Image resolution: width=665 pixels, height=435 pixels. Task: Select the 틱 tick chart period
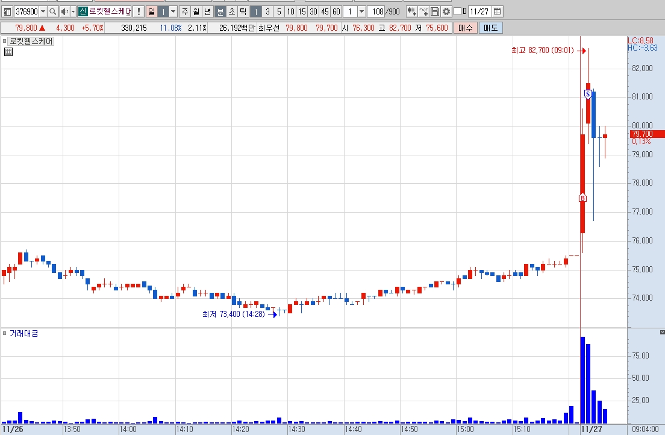[243, 11]
